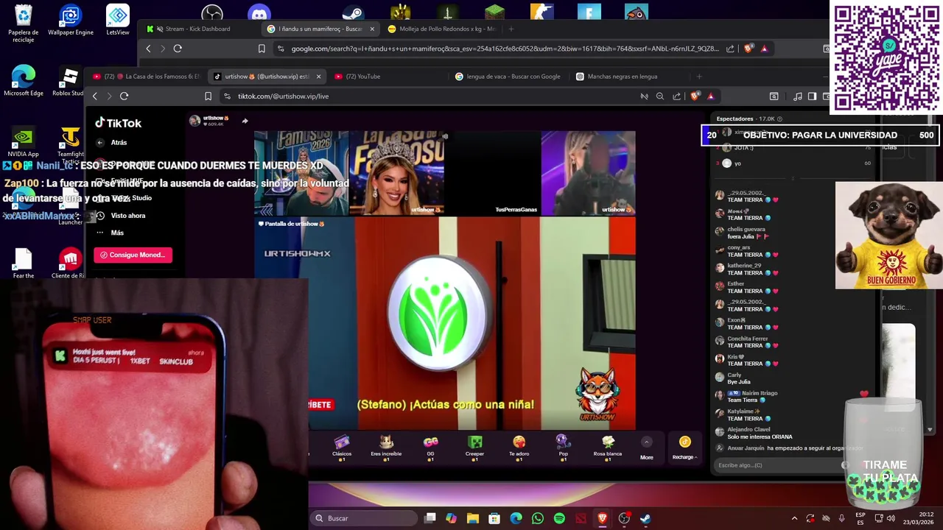943x530 pixels.
Task: Open the TusPerrasGanas stream thumbnail
Action: [x=492, y=174]
